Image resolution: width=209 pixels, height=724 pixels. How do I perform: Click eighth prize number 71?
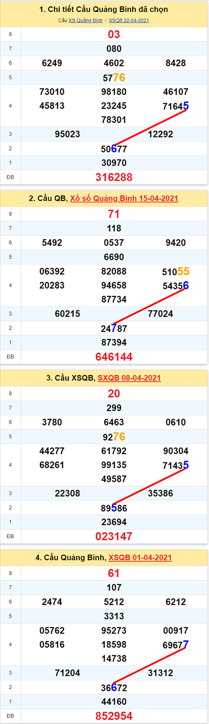pyautogui.click(x=114, y=214)
